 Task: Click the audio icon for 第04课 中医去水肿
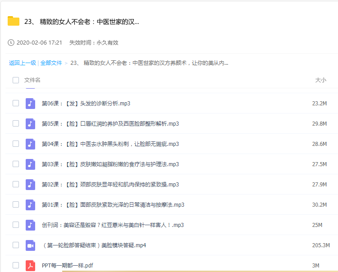point(30,144)
